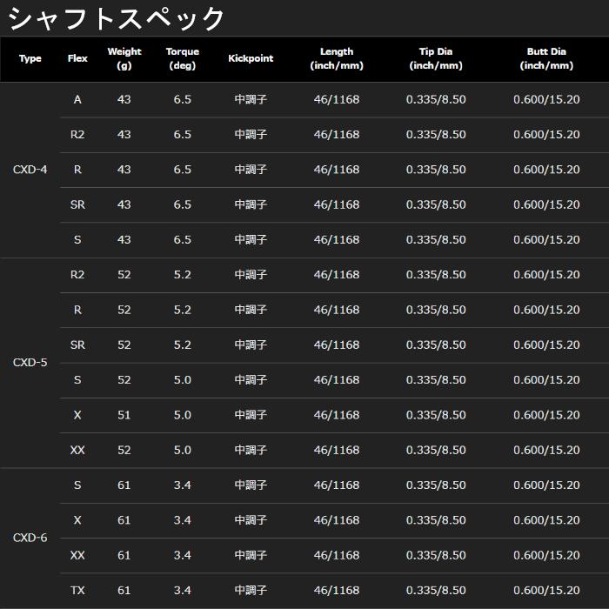Click torque 3.4 in the TX row
Image resolution: width=609 pixels, height=609 pixels.
coord(182,591)
